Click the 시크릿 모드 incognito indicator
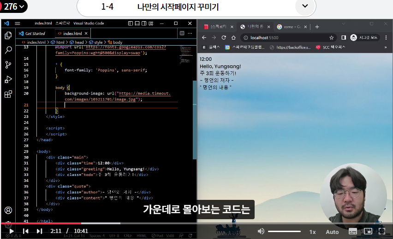 pyautogui.click(x=365, y=38)
